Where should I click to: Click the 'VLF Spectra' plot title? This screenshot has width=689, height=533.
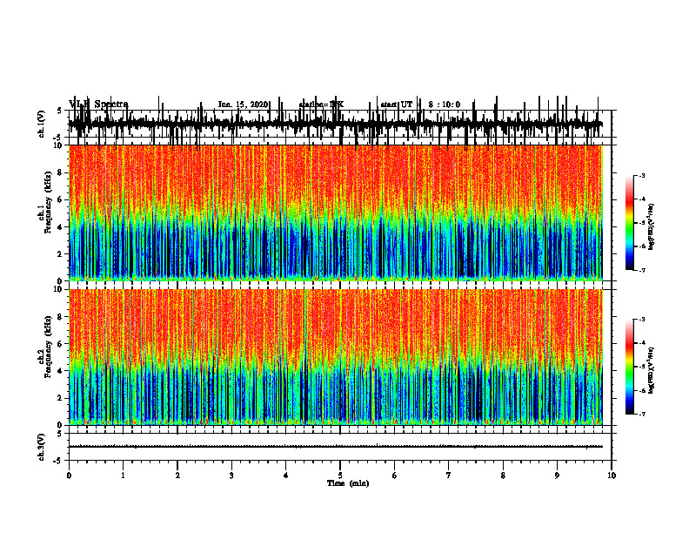[98, 105]
